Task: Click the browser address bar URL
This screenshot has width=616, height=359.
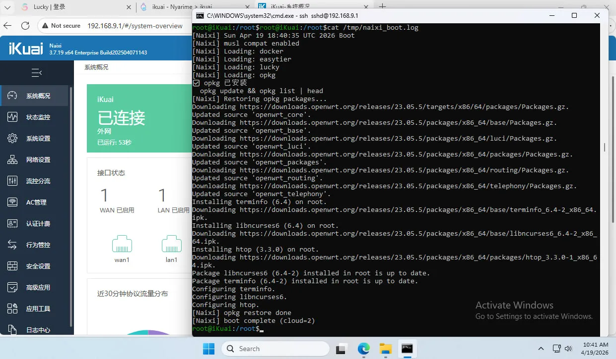Action: (x=135, y=26)
